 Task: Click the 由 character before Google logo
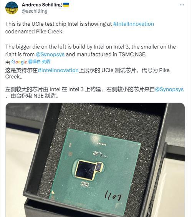point(7,62)
